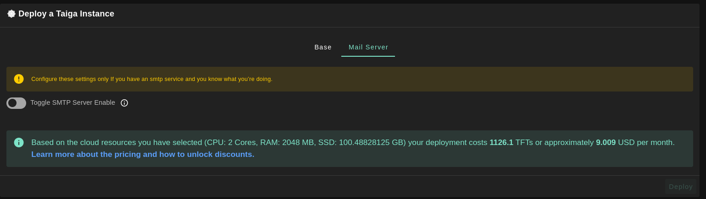Click the Taiga logo icon in header
This screenshot has height=199, width=706.
[11, 14]
